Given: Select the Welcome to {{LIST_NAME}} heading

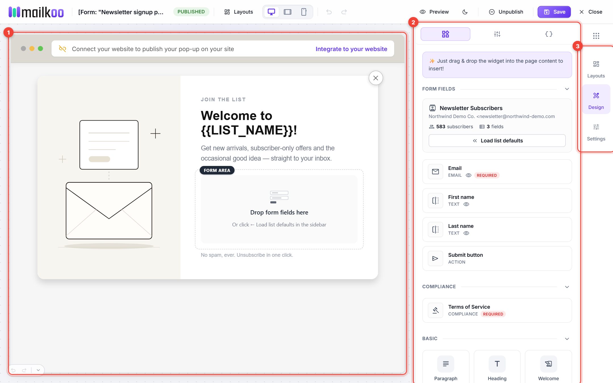Looking at the screenshot, I should pos(249,123).
